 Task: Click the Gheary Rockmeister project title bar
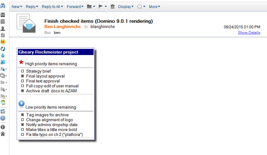tap(56, 52)
